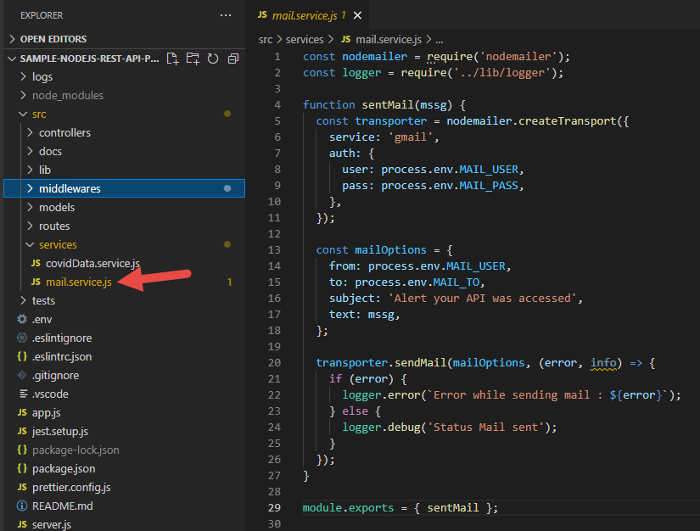The image size is (700, 531).
Task: Switch to the mail.service.js tab
Action: click(305, 14)
